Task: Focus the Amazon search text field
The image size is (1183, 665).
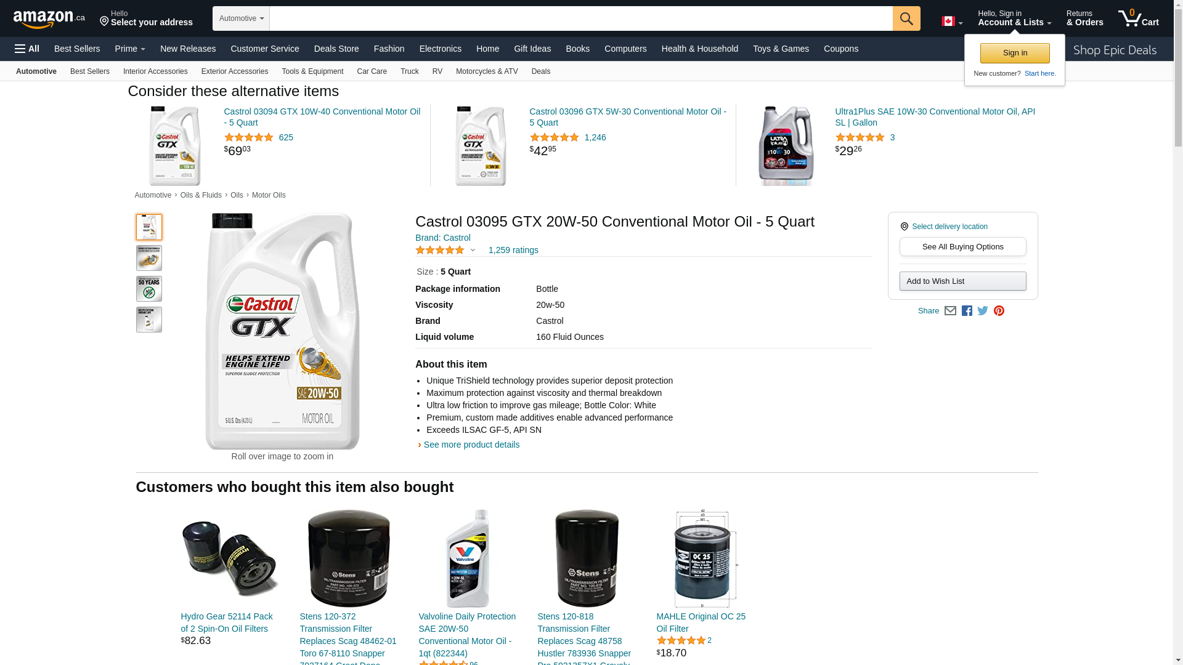Action: point(581,18)
